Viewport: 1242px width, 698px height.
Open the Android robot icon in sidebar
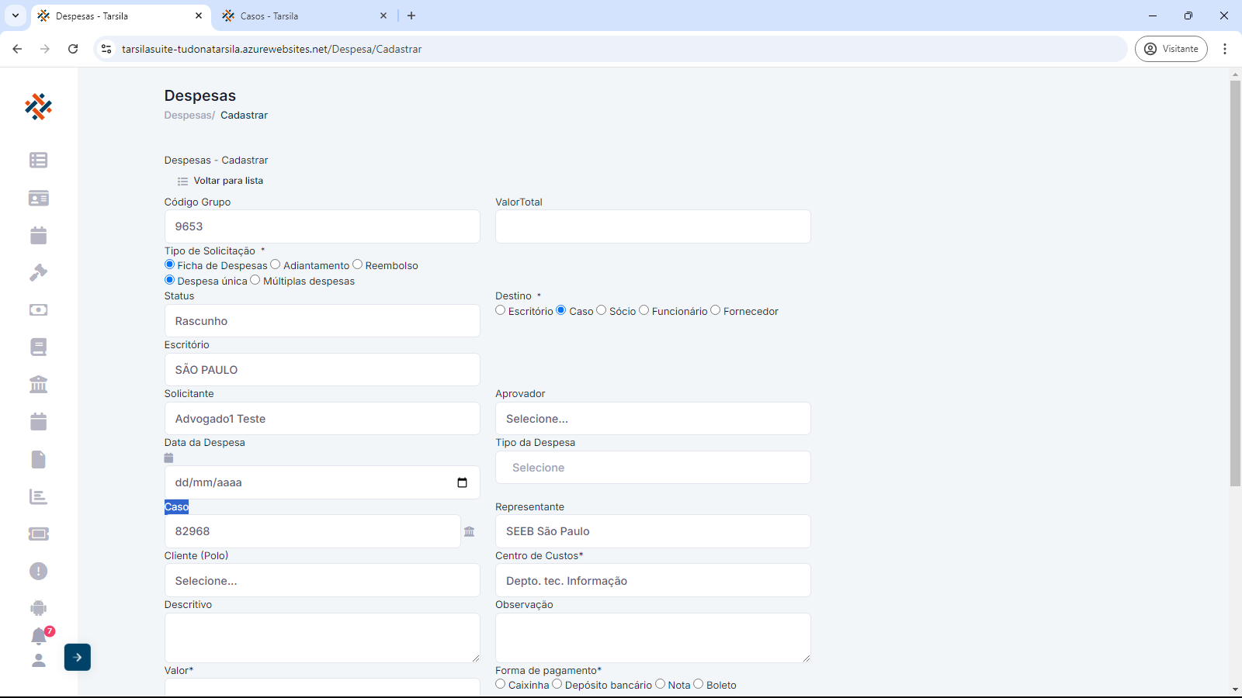[x=38, y=608]
